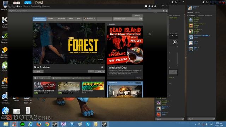226x127 pixels.
Task: Switch to the Featured PC Games tab
Action: [x=42, y=78]
